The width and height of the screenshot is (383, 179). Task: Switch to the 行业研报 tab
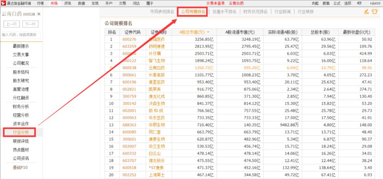tap(306, 12)
